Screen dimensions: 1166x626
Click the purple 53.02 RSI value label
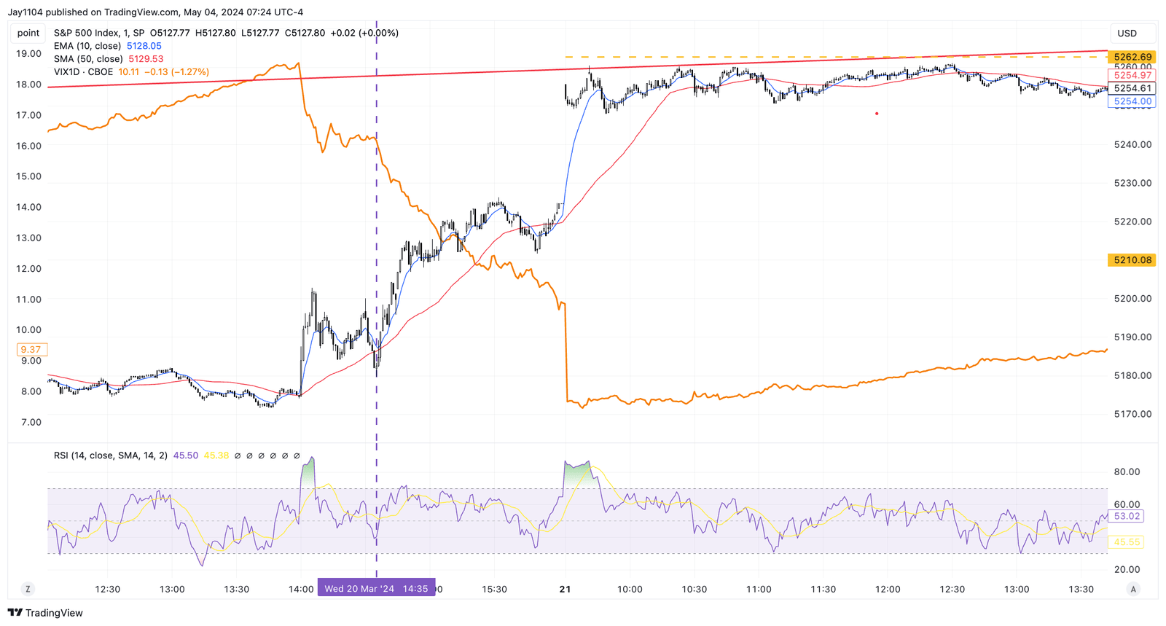click(x=1126, y=516)
